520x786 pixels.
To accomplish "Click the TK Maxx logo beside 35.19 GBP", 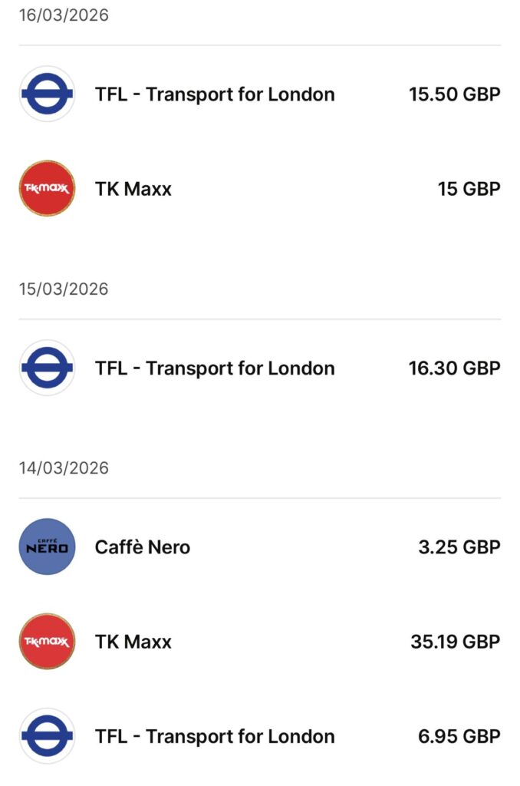I will (x=47, y=642).
